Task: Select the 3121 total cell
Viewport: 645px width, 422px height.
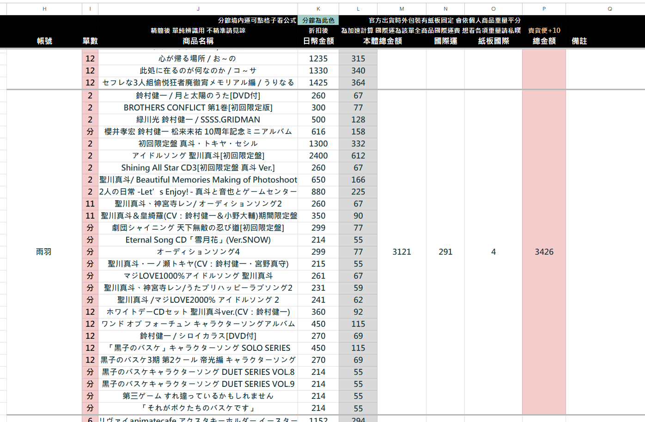Action: coord(402,252)
